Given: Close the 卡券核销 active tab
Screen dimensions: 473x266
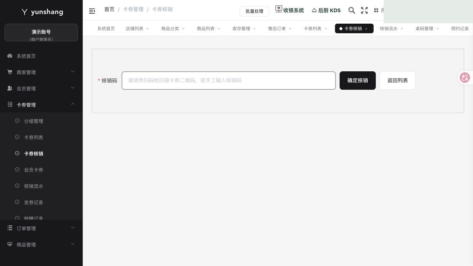Looking at the screenshot, I should tap(366, 29).
